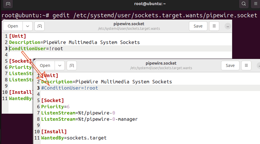This screenshot has width=260, height=144.
Task: Open the terminal hamburger menu
Action: 256,4
